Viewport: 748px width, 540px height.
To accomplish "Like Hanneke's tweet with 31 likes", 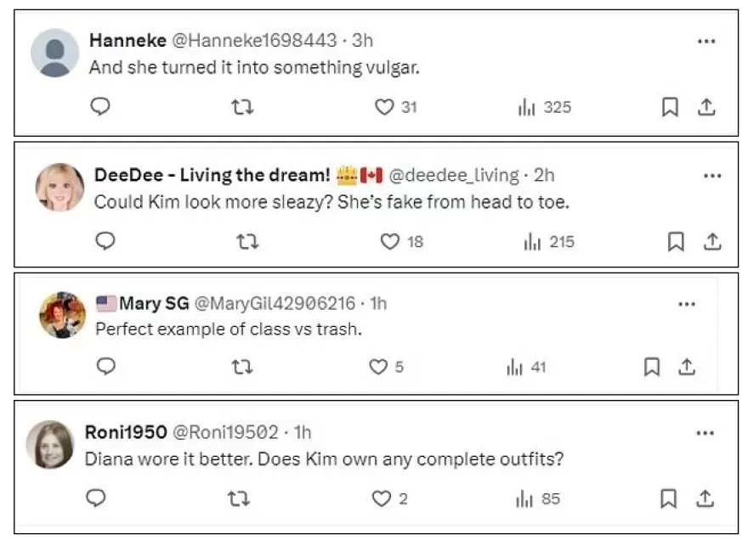I will pyautogui.click(x=385, y=107).
